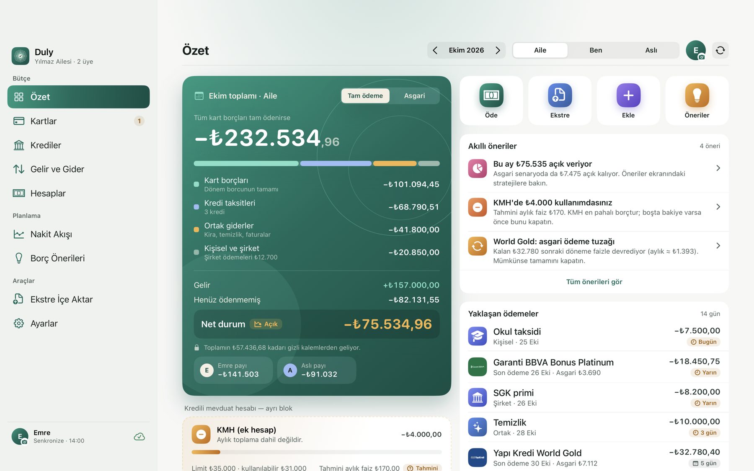Select the Aslı view segment
The width and height of the screenshot is (754, 471).
coord(651,50)
